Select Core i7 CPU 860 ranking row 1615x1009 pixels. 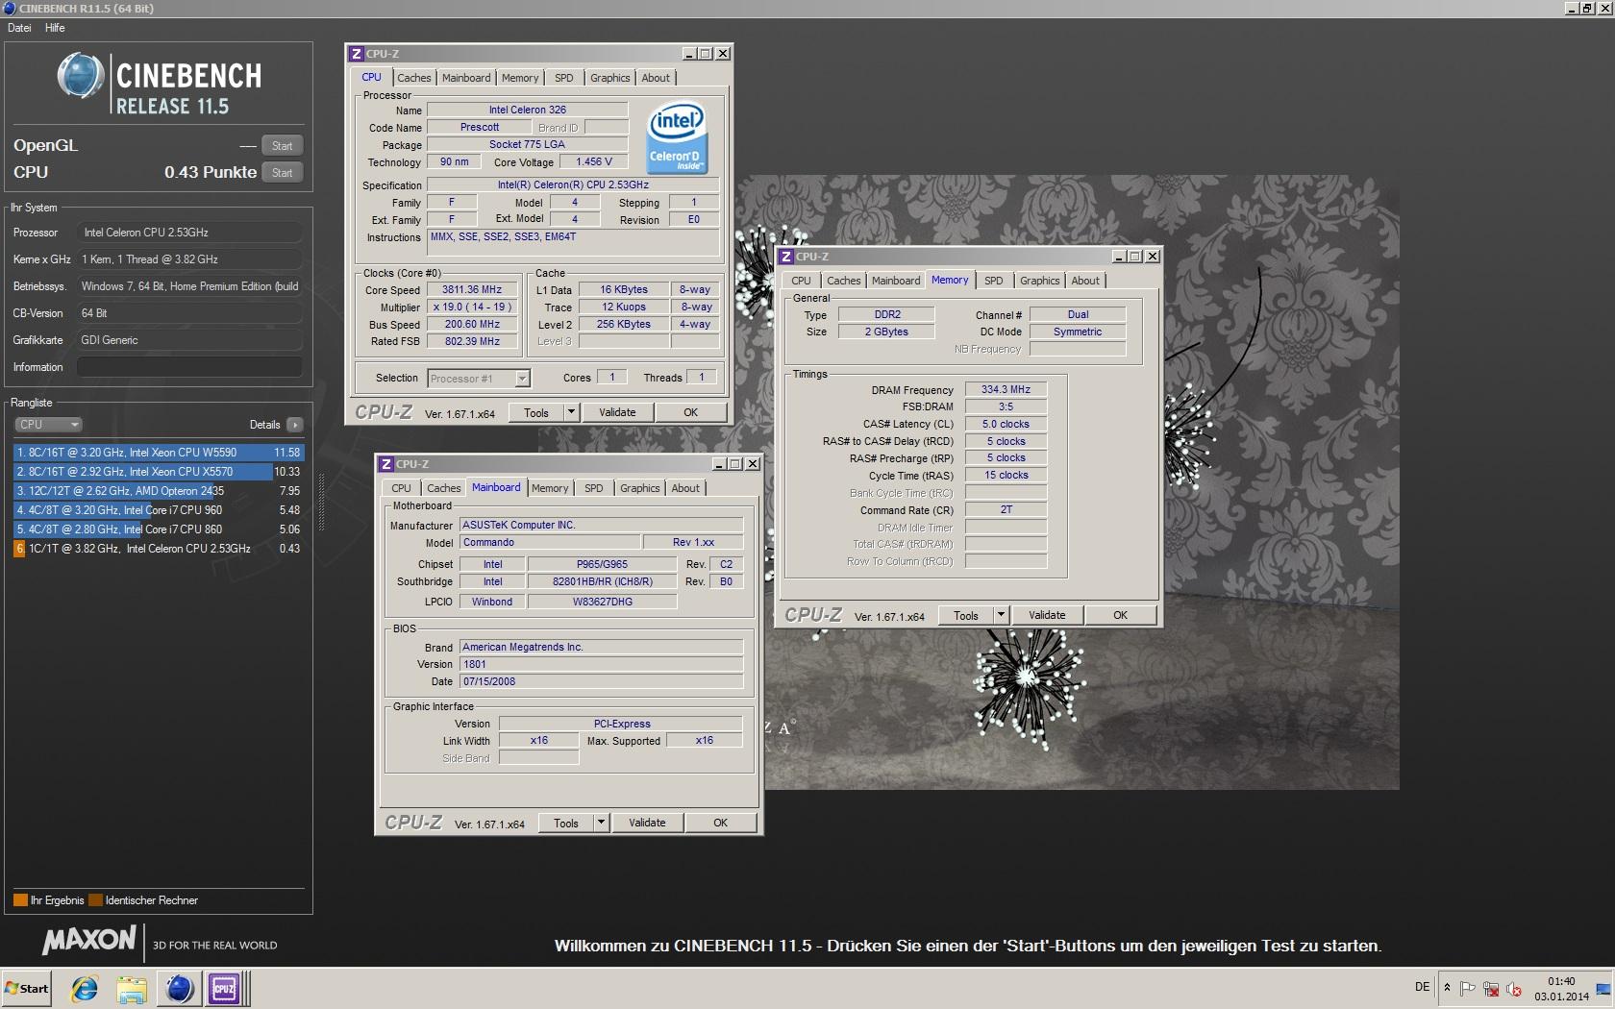[159, 529]
